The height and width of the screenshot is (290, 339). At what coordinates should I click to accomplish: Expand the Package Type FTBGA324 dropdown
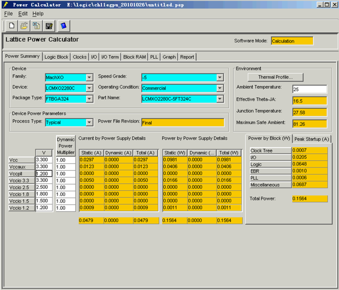89,99
